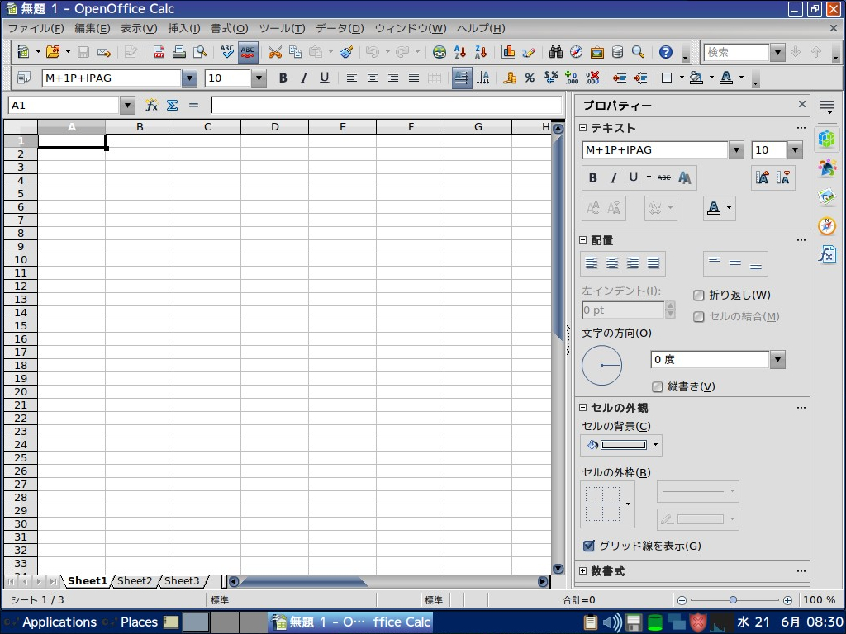Click the Format Paintbrush icon
846x634 pixels.
[346, 52]
